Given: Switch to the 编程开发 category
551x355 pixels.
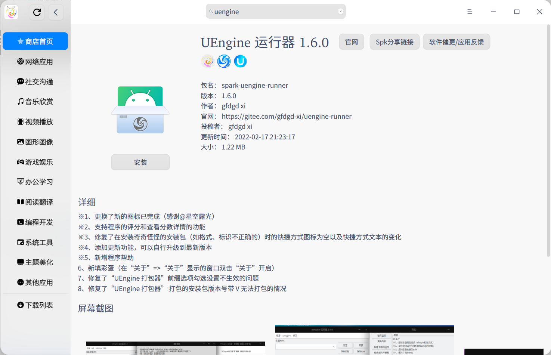Looking at the screenshot, I should click(35, 222).
